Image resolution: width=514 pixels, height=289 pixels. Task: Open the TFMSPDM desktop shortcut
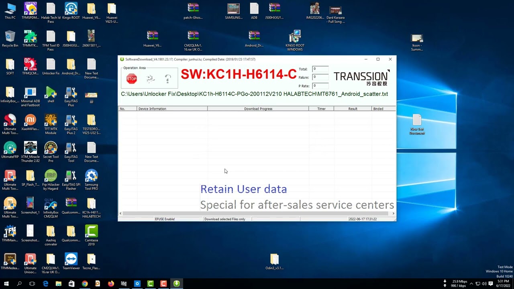click(31, 11)
